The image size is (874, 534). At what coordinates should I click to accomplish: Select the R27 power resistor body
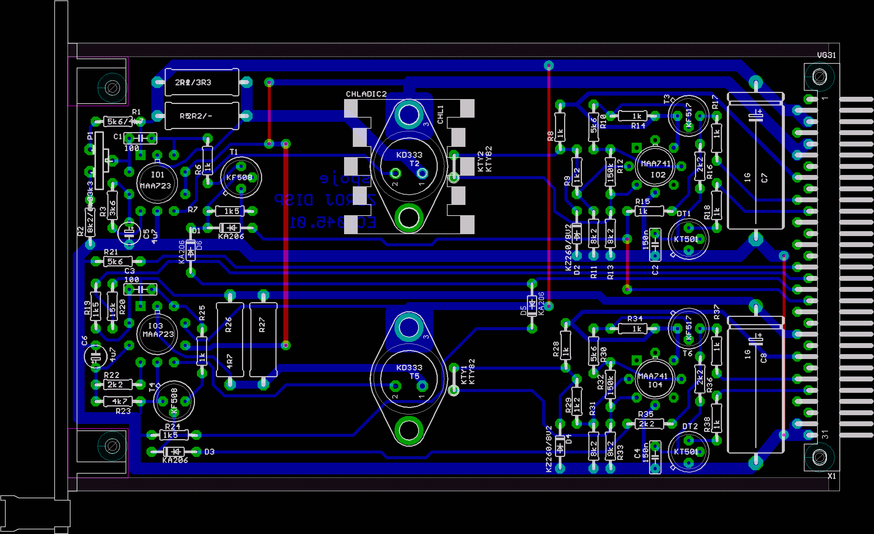pos(263,339)
